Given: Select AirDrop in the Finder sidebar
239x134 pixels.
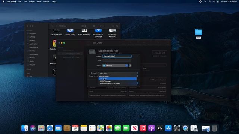Looking at the screenshot, I should point(32,37).
